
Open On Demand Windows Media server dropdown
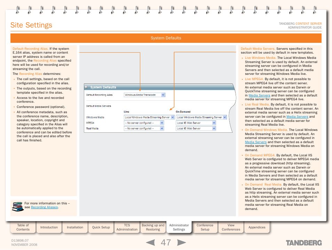(x=201, y=117)
